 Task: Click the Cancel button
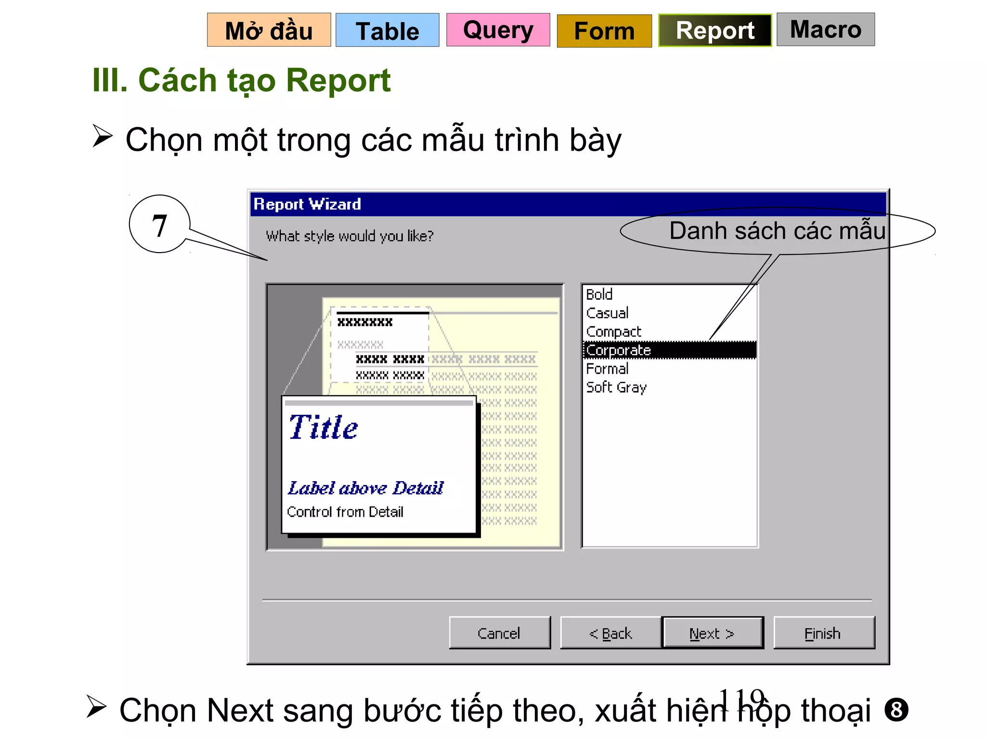click(x=499, y=633)
